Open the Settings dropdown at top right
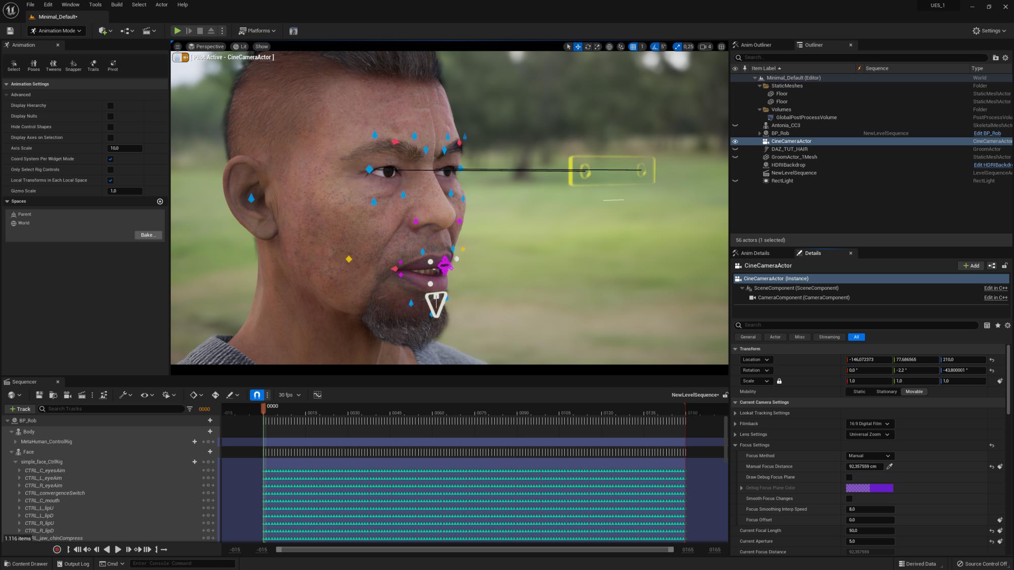 (989, 31)
